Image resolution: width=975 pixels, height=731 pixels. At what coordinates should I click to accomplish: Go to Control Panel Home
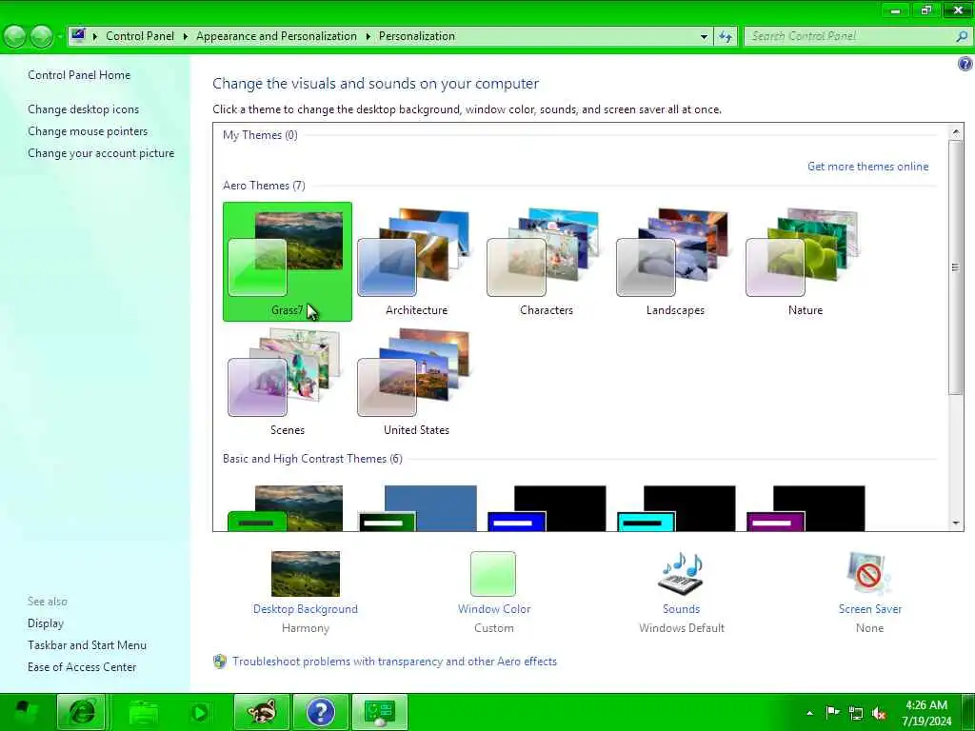tap(79, 74)
